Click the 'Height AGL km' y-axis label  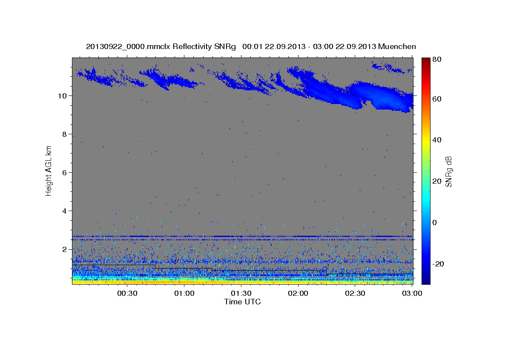[x=49, y=170]
